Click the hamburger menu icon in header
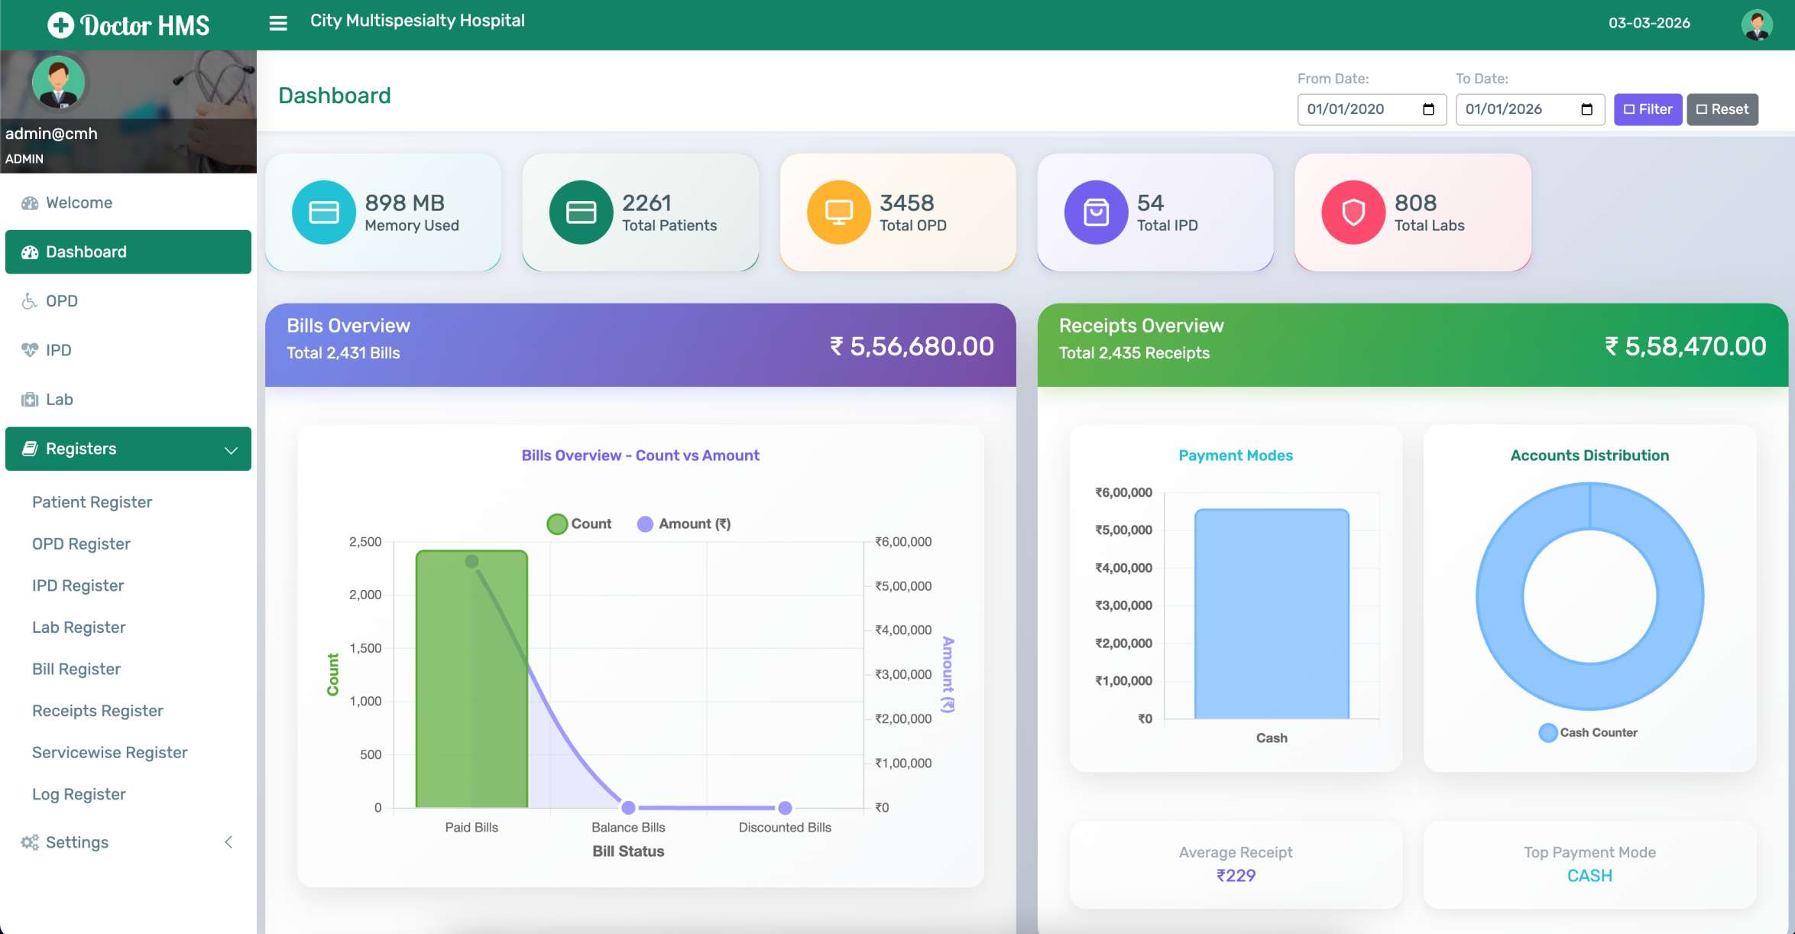This screenshot has height=934, width=1795. tap(278, 23)
